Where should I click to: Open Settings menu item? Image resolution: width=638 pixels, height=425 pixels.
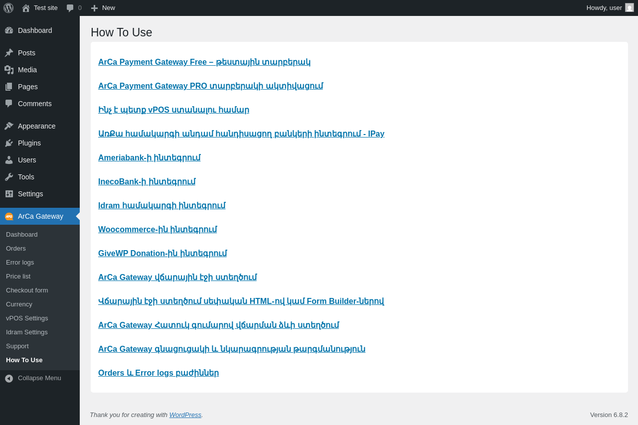pyautogui.click(x=40, y=194)
